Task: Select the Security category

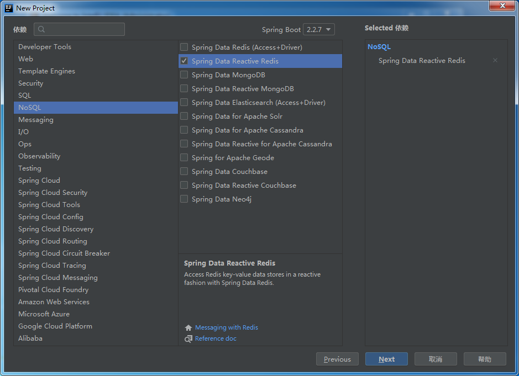Action: click(96, 83)
